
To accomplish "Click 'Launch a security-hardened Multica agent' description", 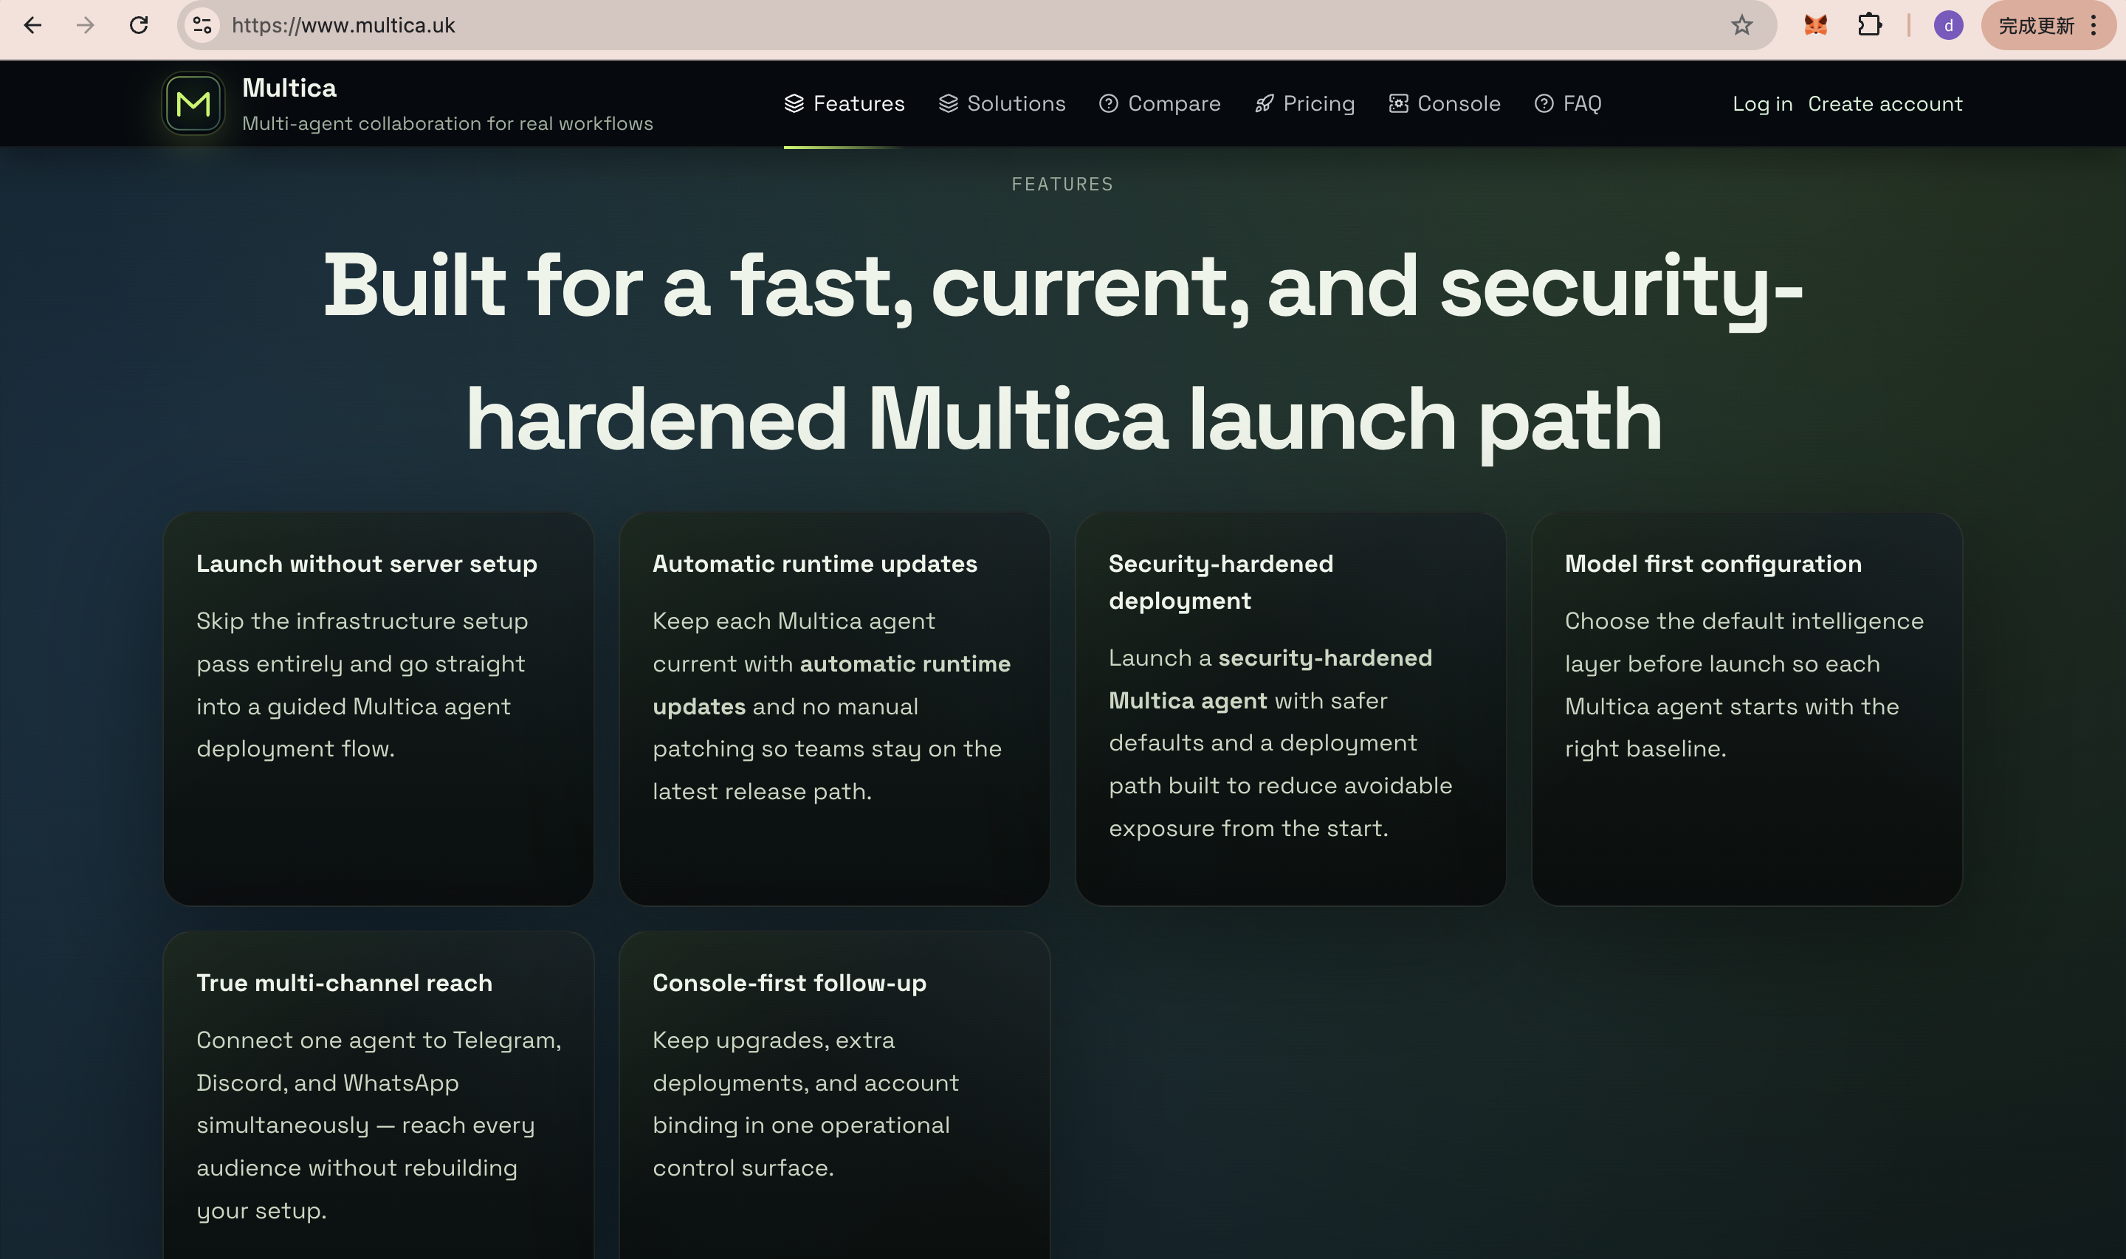I will (1280, 742).
